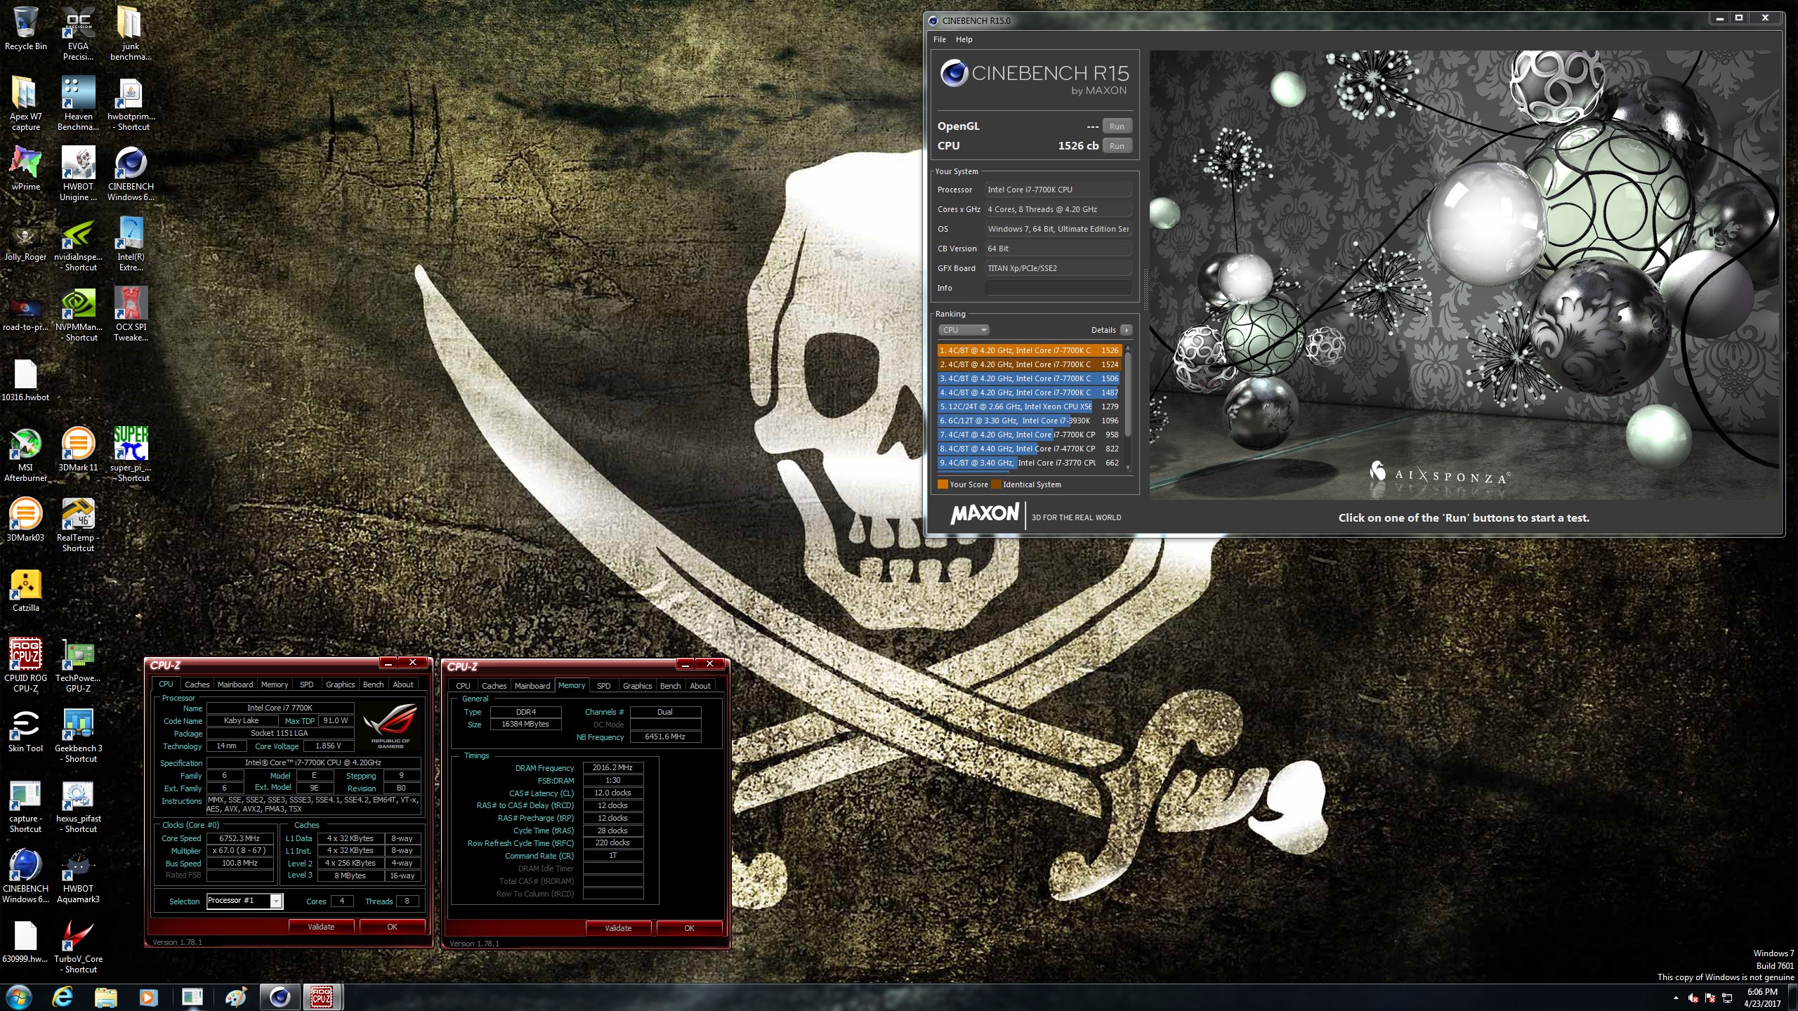This screenshot has width=1798, height=1011.
Task: Click the volume tray icon
Action: [1693, 998]
